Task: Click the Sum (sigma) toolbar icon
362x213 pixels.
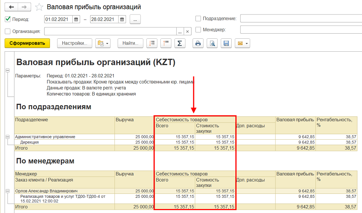Action: (x=179, y=43)
